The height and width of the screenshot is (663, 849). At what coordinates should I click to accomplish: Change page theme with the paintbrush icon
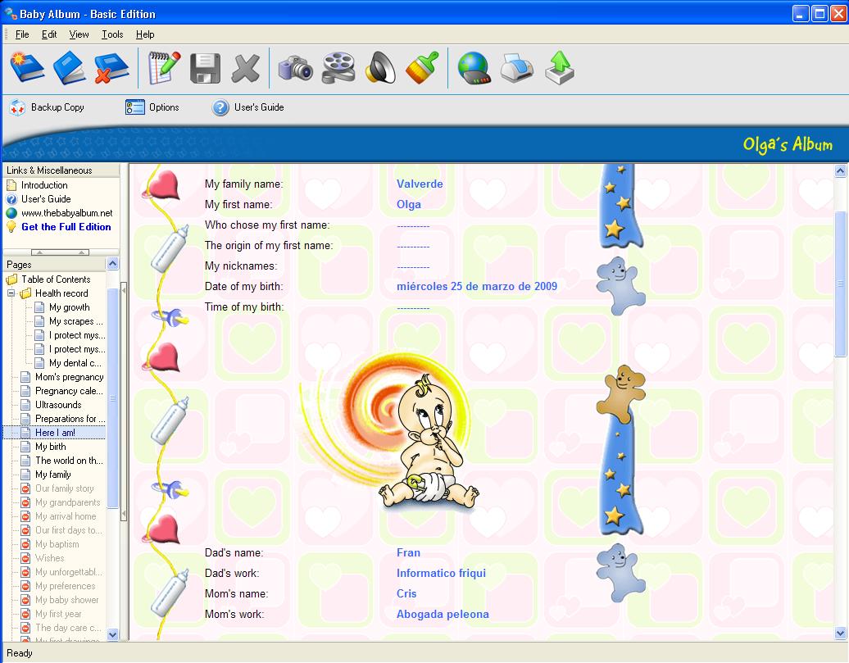(422, 67)
